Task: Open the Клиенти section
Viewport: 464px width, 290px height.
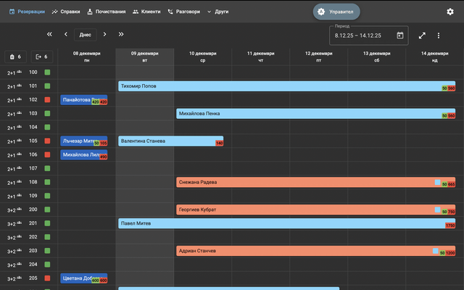Action: (x=146, y=12)
